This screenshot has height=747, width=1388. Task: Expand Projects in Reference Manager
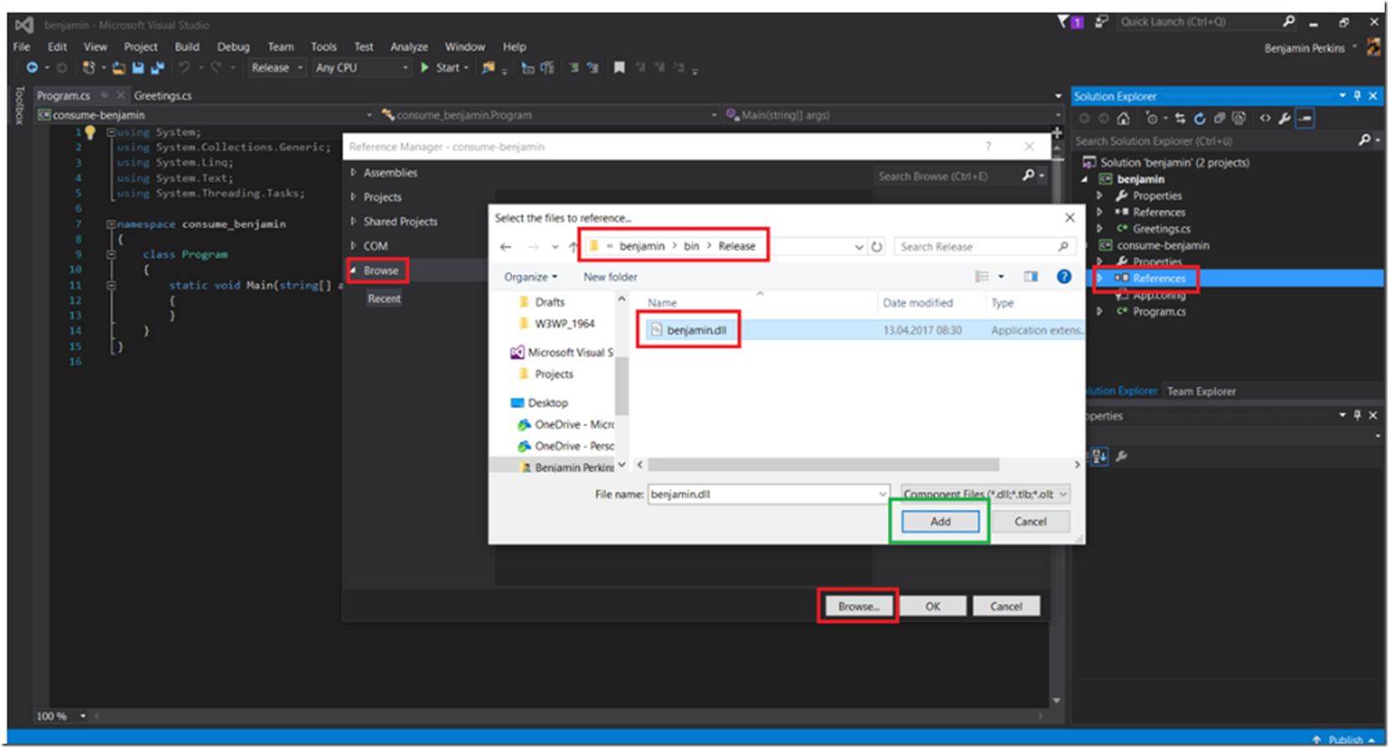pos(353,197)
